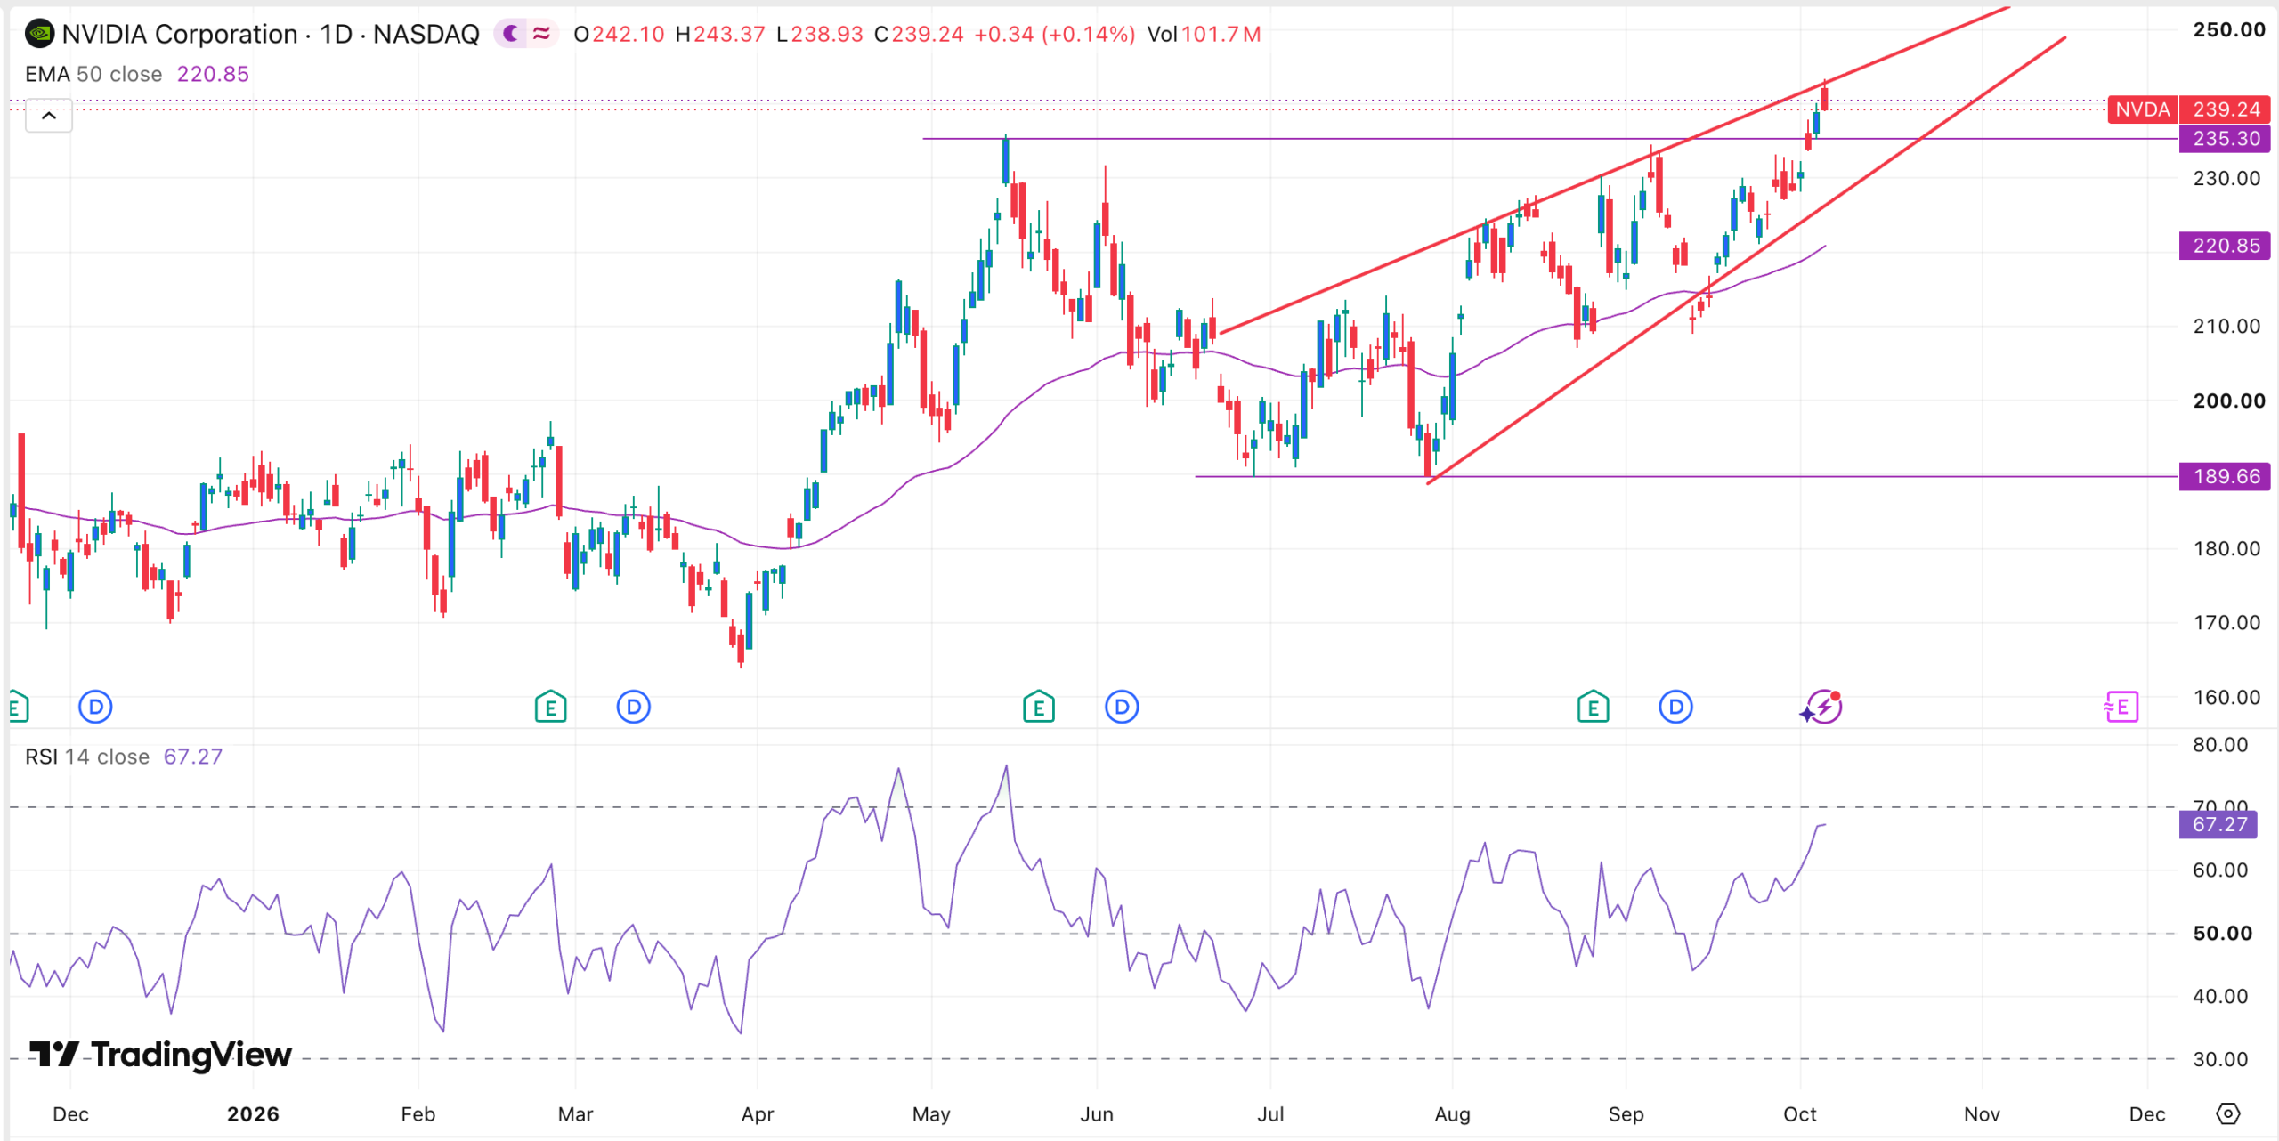The image size is (2279, 1141).
Task: Open the December dividend D marker
Action: coord(95,708)
